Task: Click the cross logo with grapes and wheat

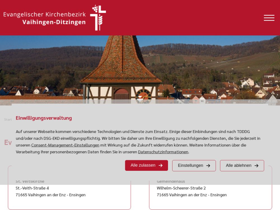Action: pyautogui.click(x=98, y=18)
